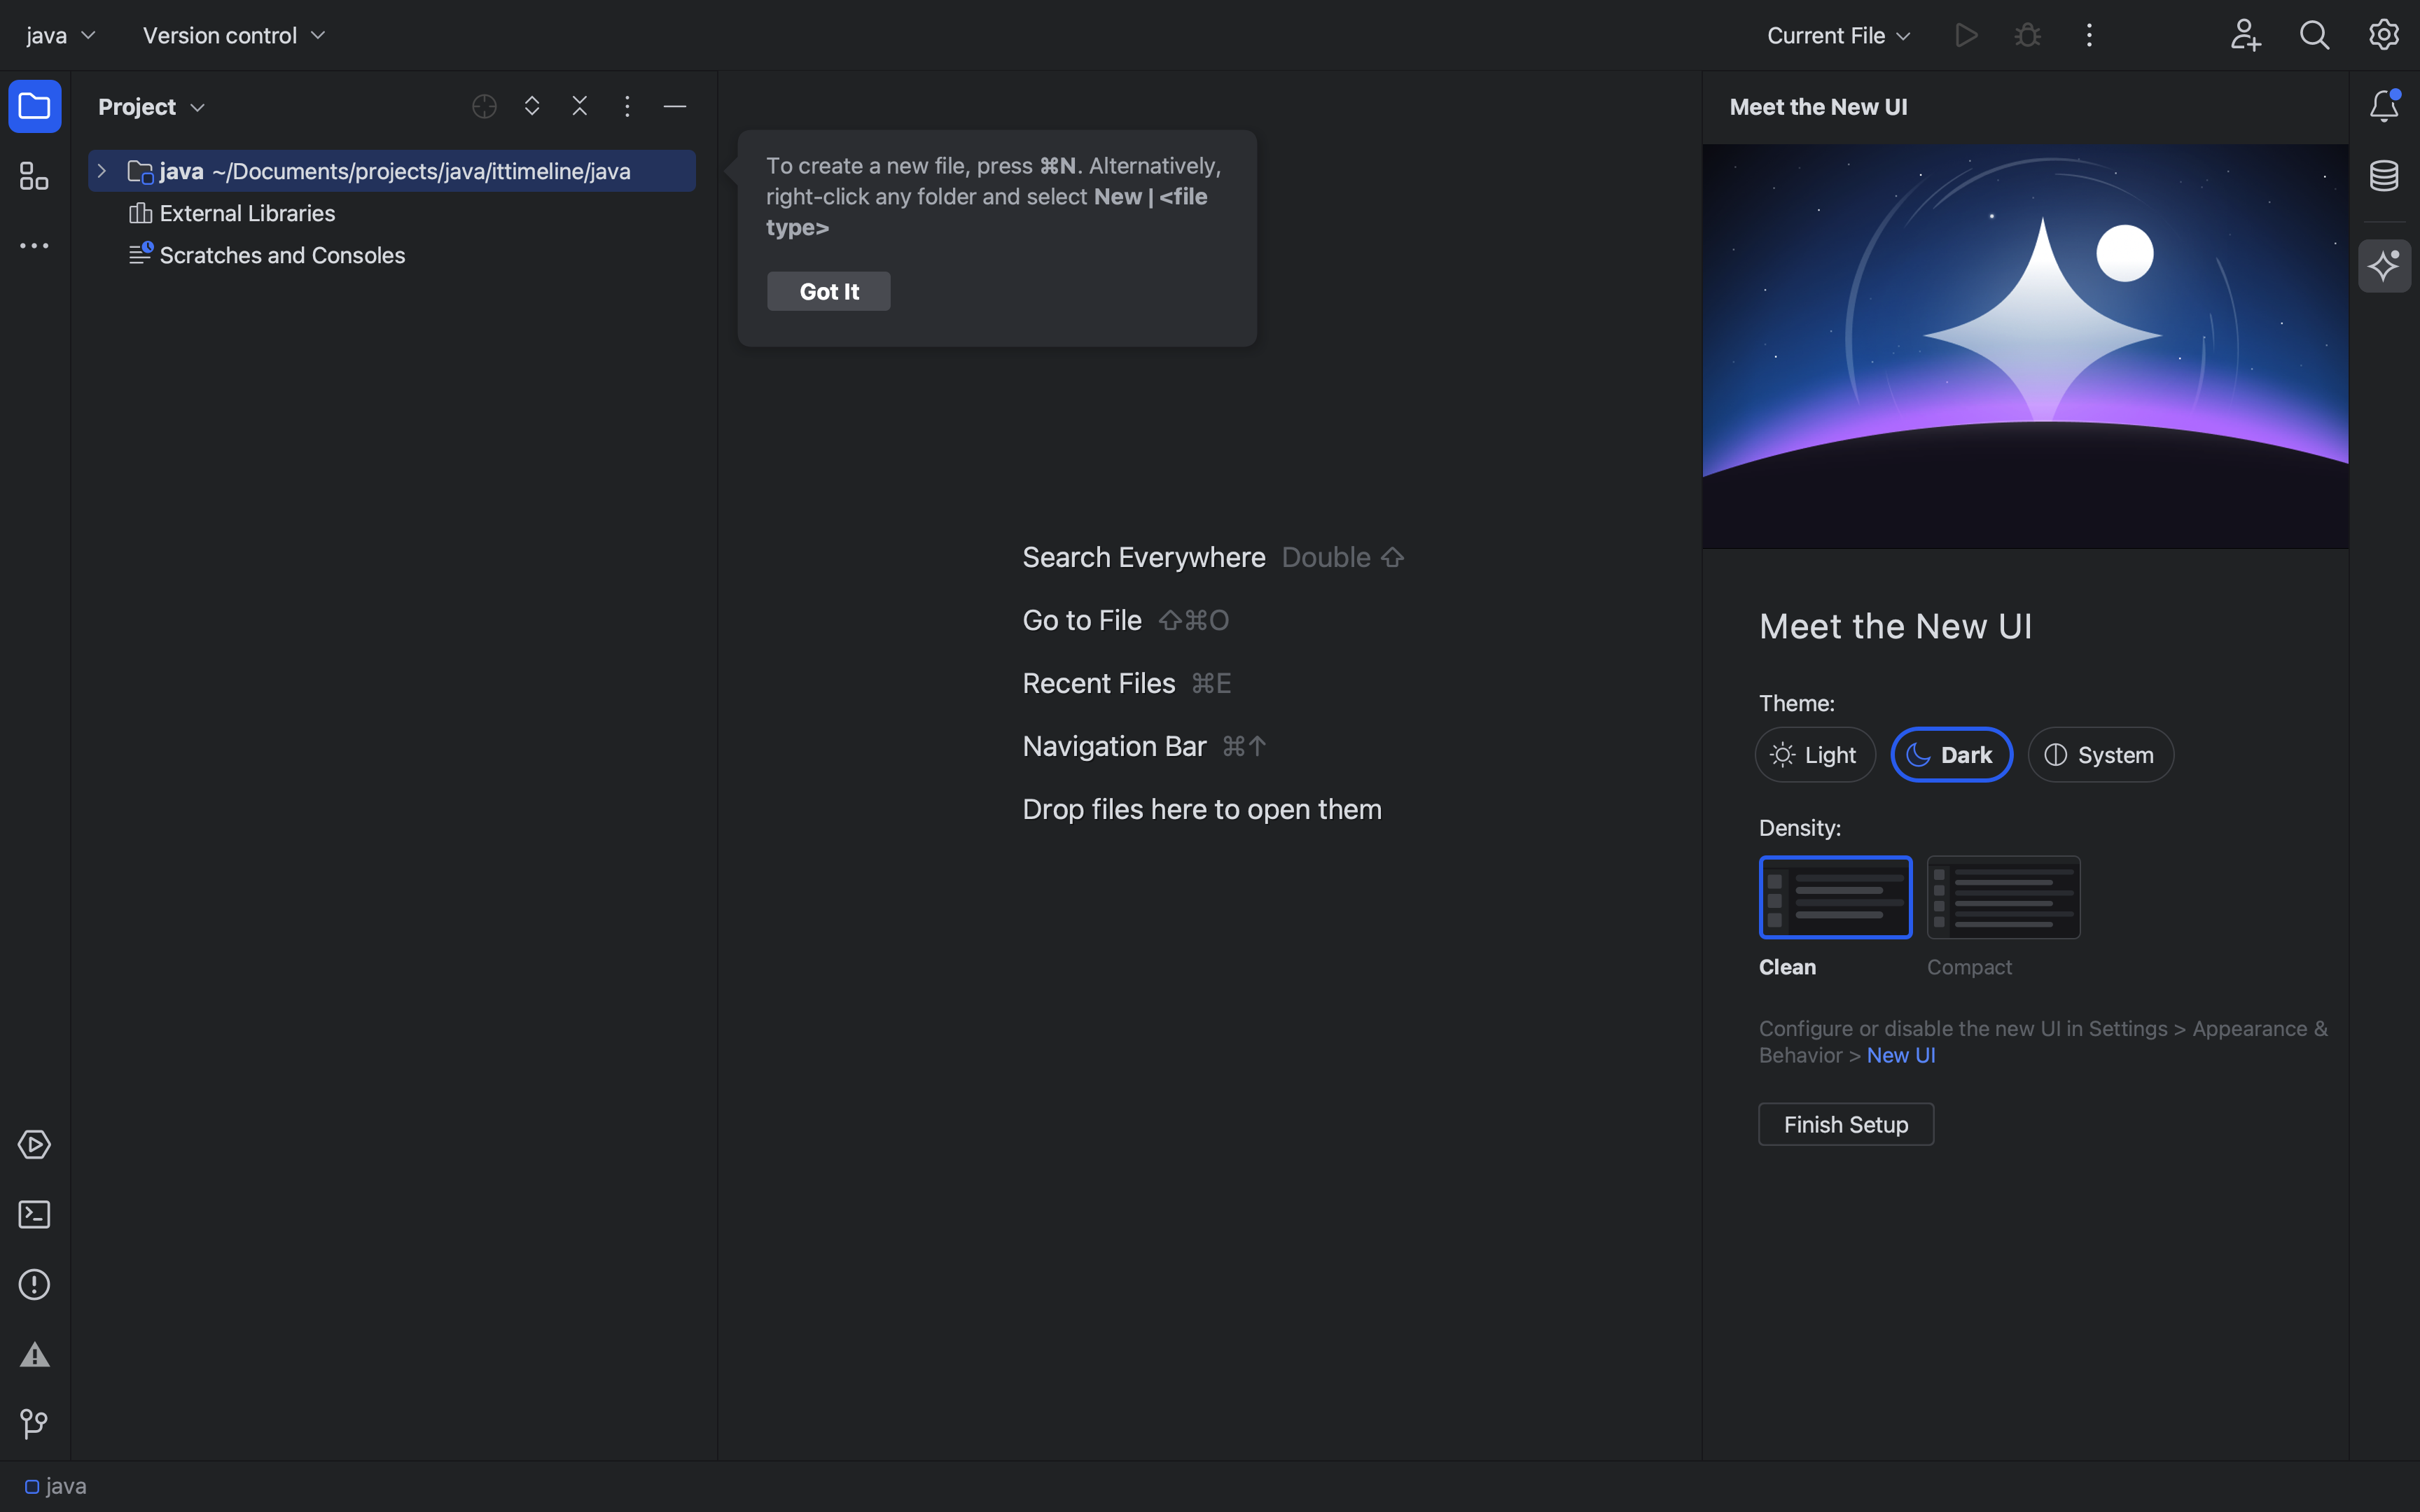Open the New UI settings link
This screenshot has width=2420, height=1512.
click(x=1900, y=1055)
